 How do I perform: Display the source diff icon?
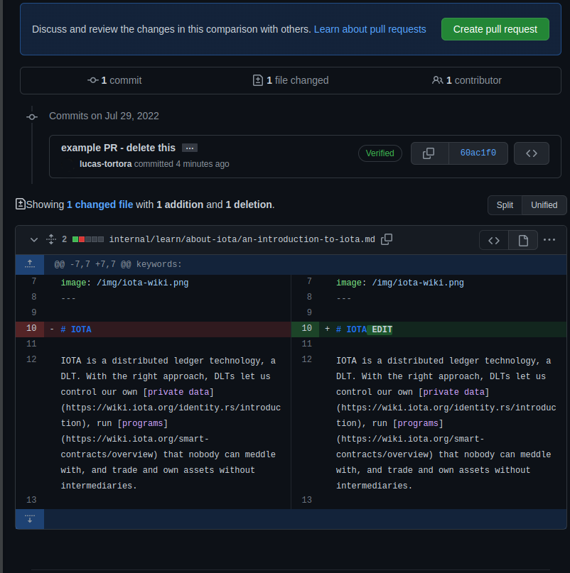pyautogui.click(x=494, y=240)
